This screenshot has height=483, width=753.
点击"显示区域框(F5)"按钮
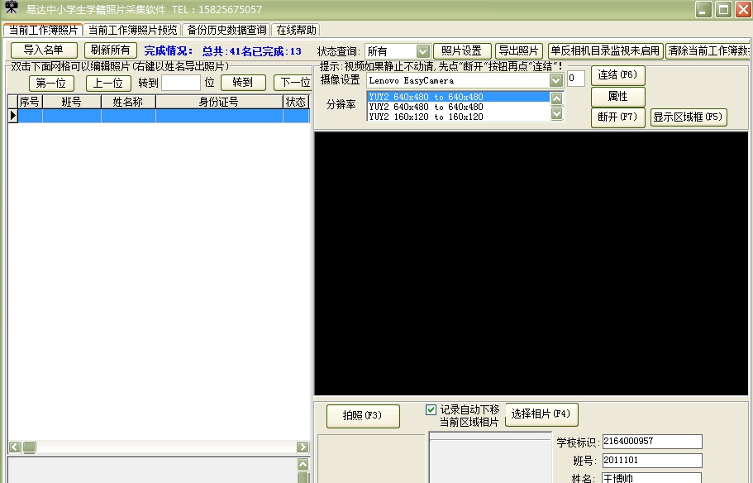(x=688, y=117)
